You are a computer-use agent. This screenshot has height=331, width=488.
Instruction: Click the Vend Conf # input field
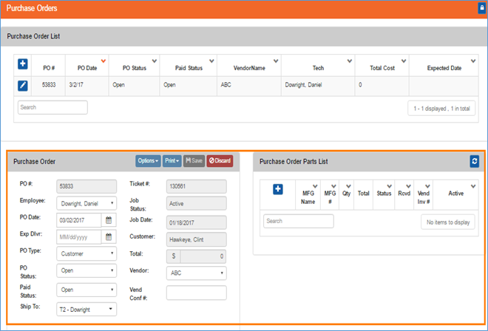coord(197,293)
